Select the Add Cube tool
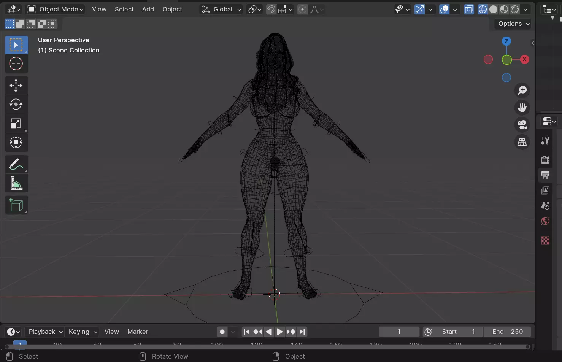Screen dimensions: 562x362 tap(16, 205)
